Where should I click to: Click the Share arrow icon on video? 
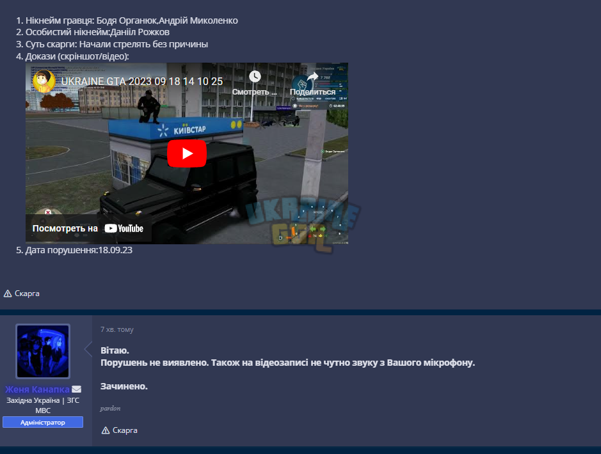click(313, 77)
